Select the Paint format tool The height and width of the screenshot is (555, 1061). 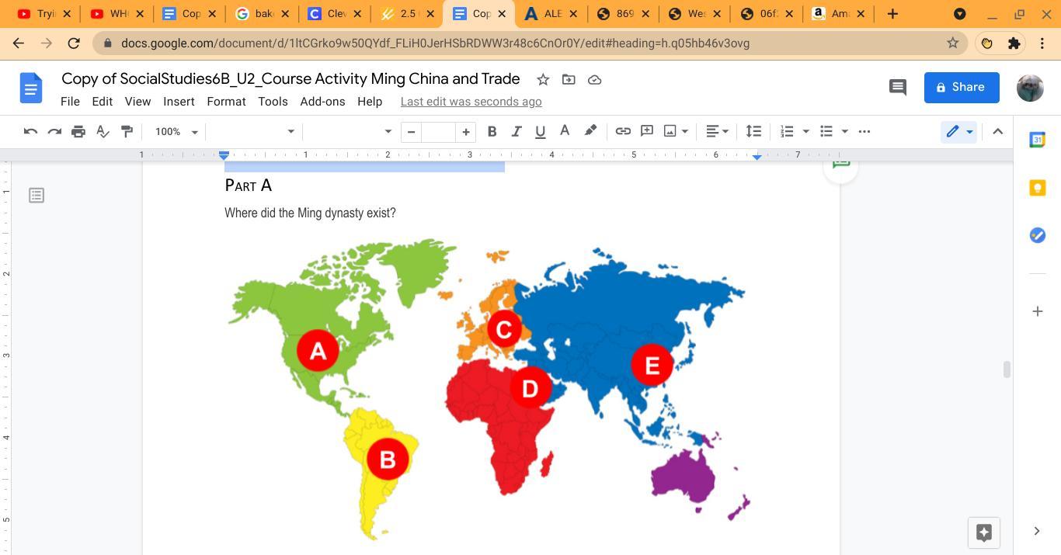pyautogui.click(x=127, y=131)
